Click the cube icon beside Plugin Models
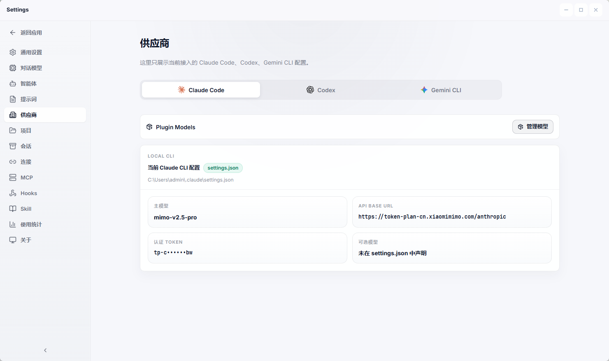 [149, 127]
